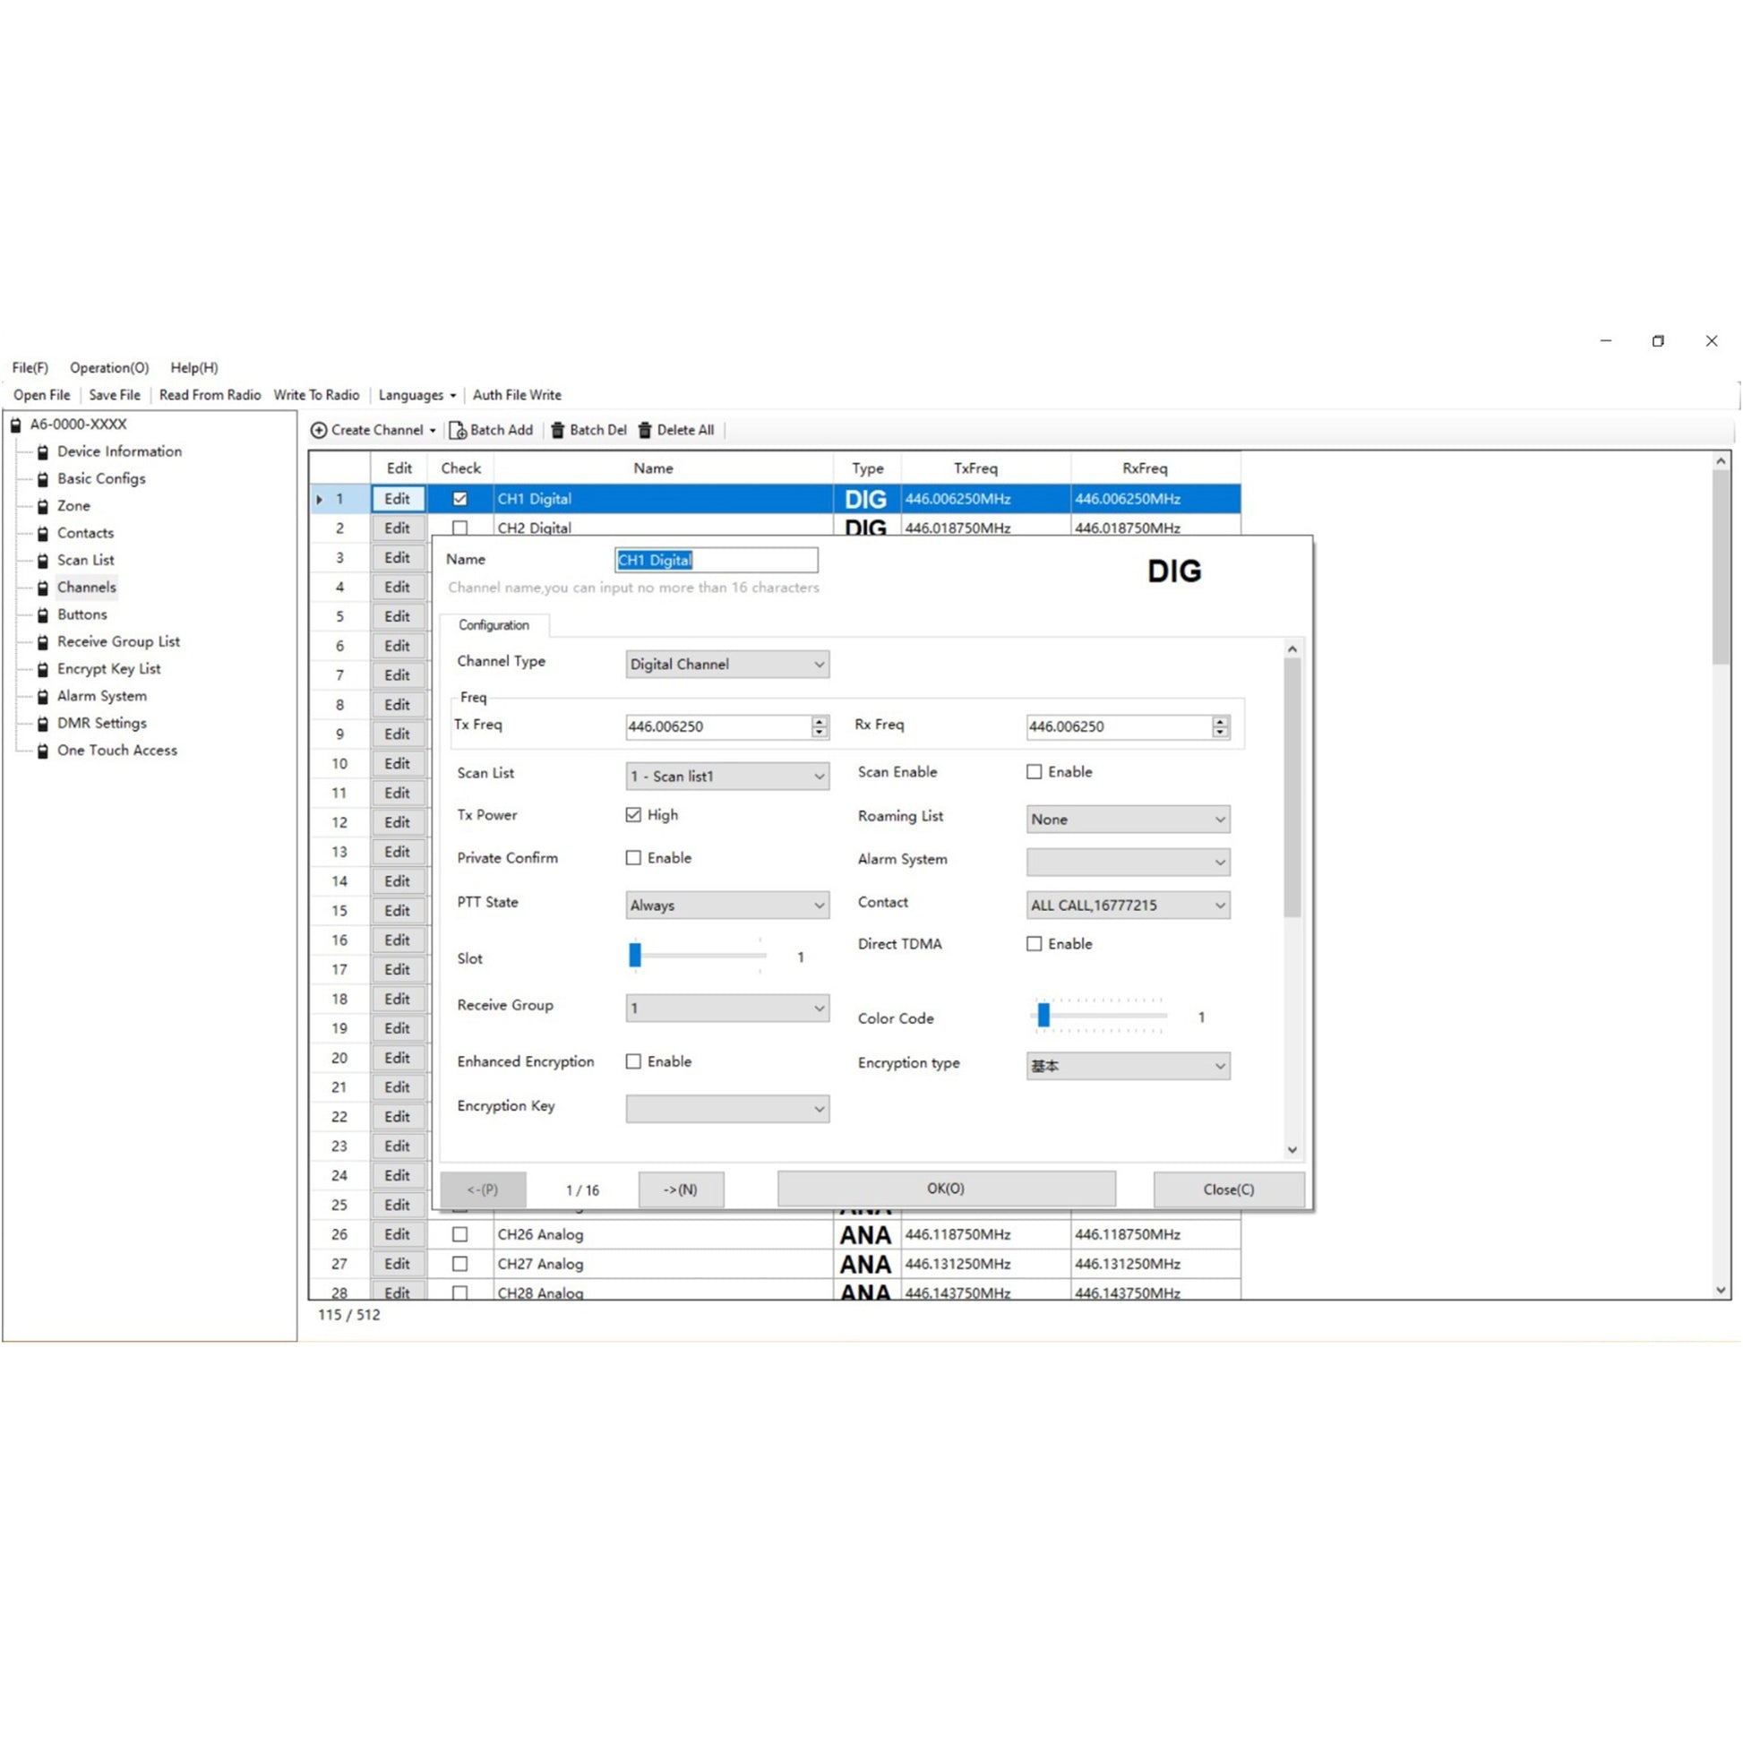Open Device Information in the sidebar tree
Image resolution: width=1743 pixels, height=1743 pixels.
(x=119, y=451)
